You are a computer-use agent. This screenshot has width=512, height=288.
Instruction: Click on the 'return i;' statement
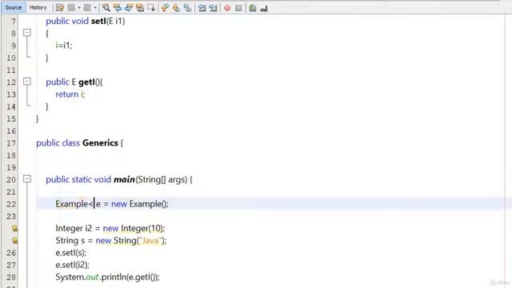70,94
